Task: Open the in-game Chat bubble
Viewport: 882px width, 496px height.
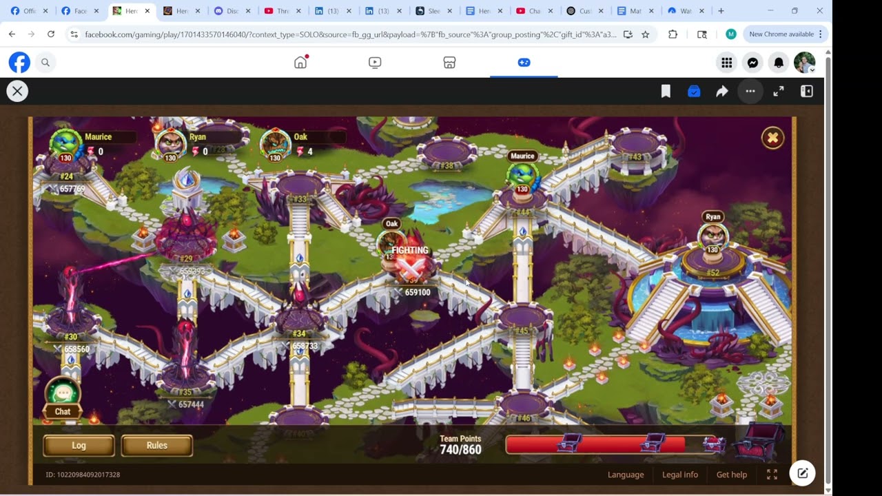Action: pyautogui.click(x=63, y=398)
